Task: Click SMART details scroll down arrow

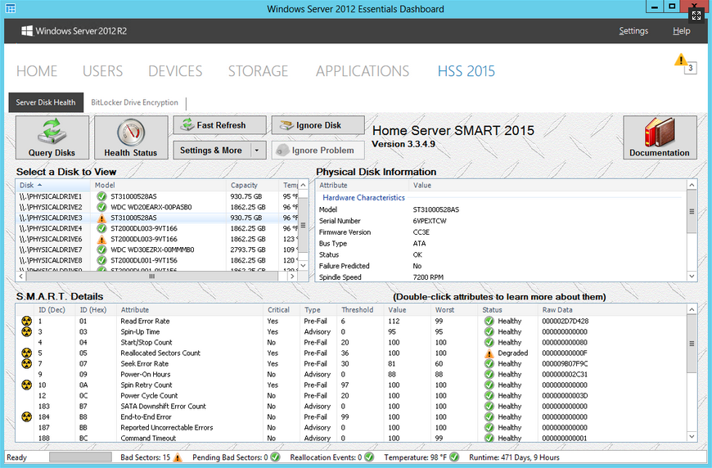Action: click(x=692, y=437)
